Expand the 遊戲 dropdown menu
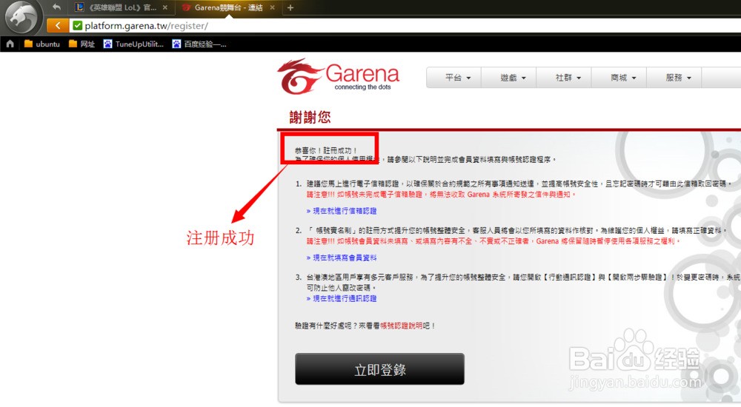This screenshot has height=407, width=741. (x=508, y=78)
